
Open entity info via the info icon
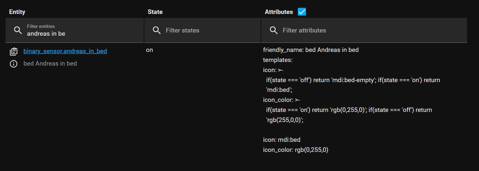[14, 64]
